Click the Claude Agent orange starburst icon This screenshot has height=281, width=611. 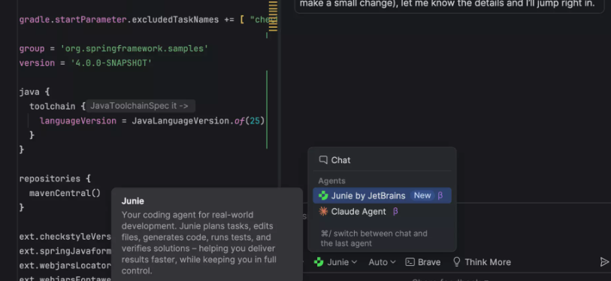click(x=323, y=212)
